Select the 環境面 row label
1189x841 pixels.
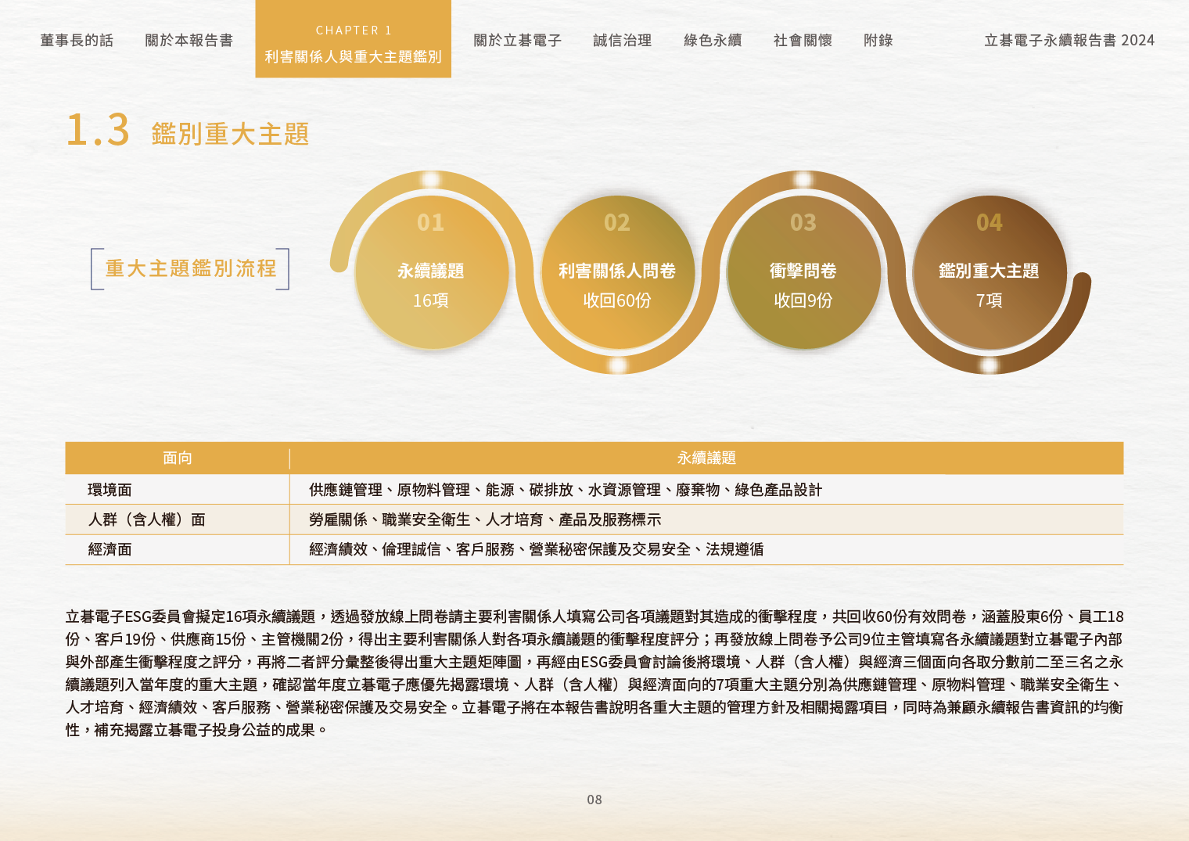pyautogui.click(x=110, y=490)
